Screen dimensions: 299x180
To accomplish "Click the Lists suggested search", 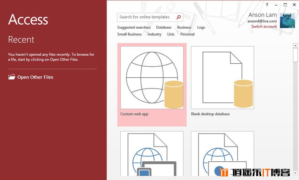I will tap(171, 34).
